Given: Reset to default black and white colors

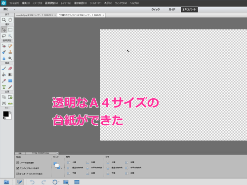Looking at the screenshot, I should [x=4, y=118].
